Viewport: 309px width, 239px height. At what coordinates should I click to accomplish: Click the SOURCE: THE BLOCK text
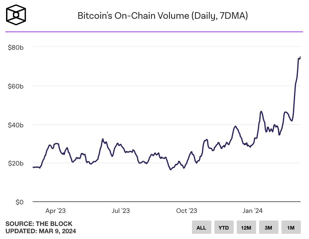tap(39, 224)
